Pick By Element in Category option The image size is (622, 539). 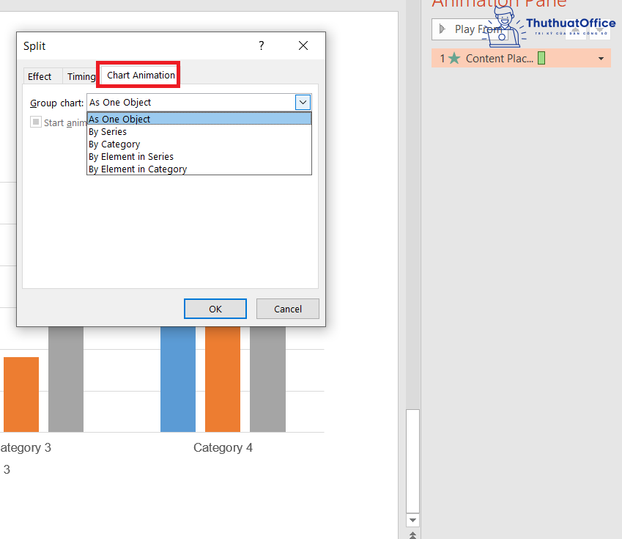[138, 169]
